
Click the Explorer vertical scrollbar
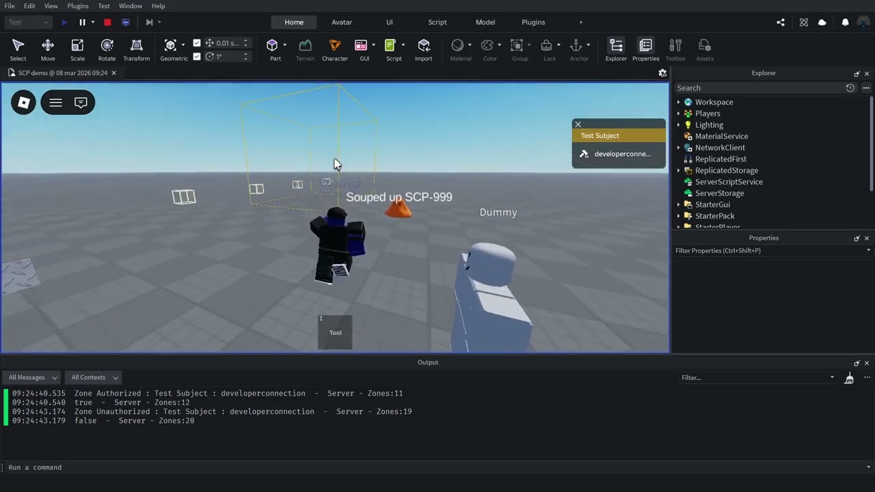(872, 143)
